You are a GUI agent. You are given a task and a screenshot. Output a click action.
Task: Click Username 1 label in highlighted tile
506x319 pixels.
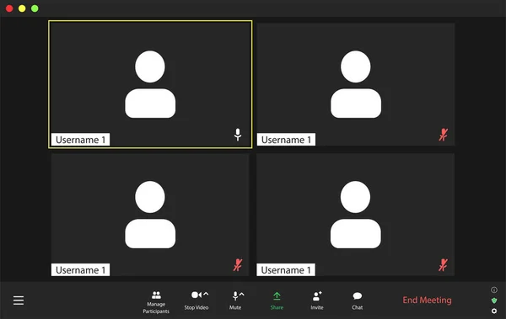tap(80, 140)
